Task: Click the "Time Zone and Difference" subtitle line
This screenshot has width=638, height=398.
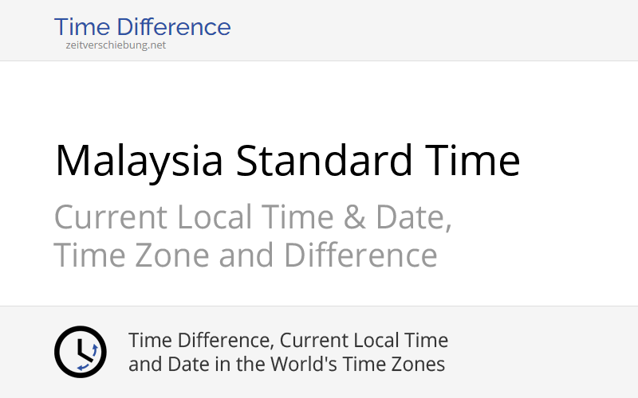Action: (246, 256)
